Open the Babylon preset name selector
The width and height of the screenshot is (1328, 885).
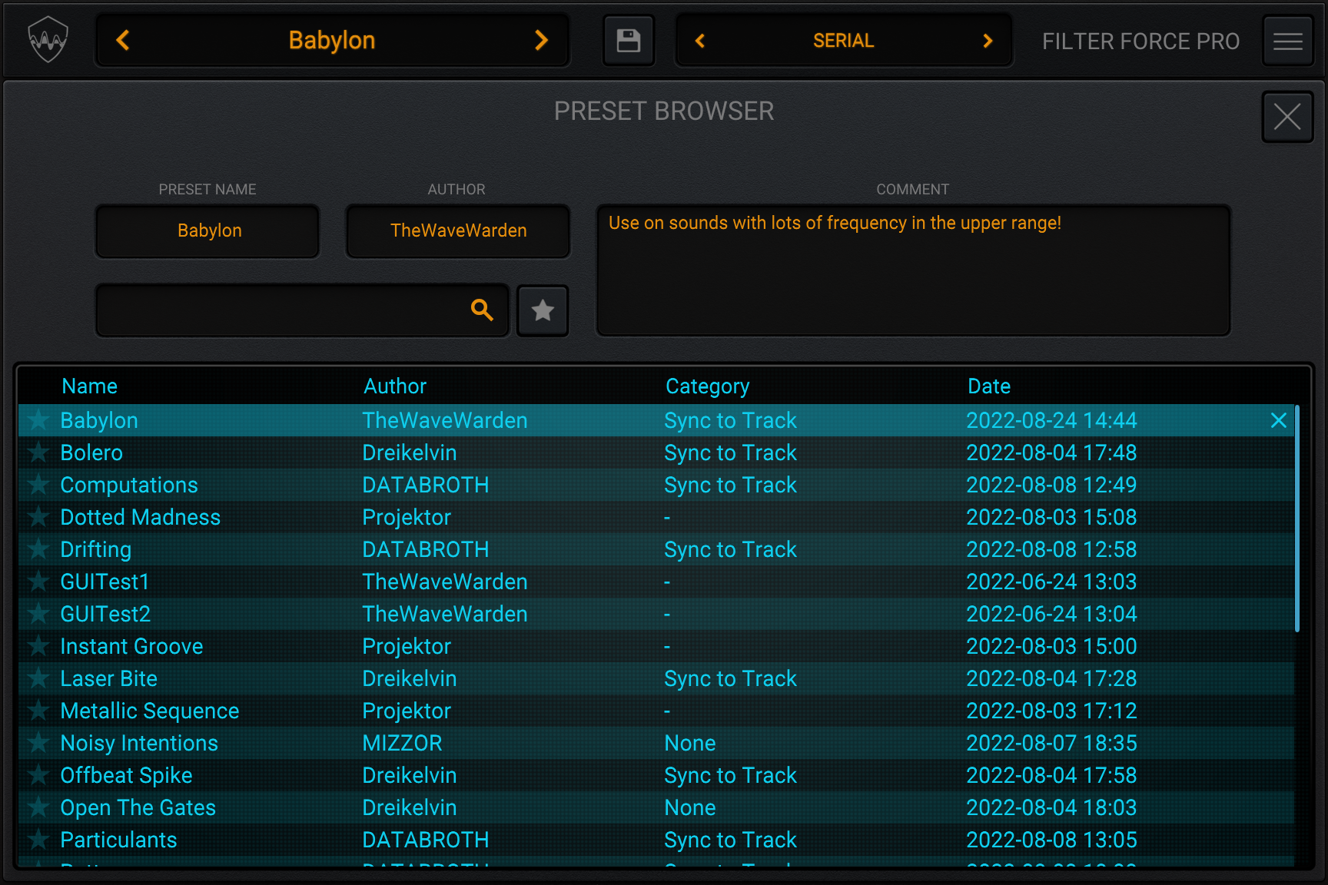(x=331, y=40)
